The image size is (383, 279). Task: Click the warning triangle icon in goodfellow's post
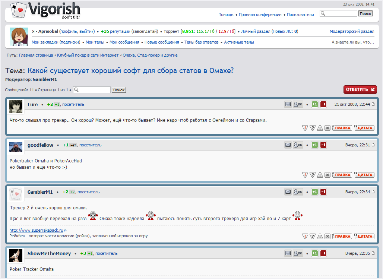[x=320, y=175]
